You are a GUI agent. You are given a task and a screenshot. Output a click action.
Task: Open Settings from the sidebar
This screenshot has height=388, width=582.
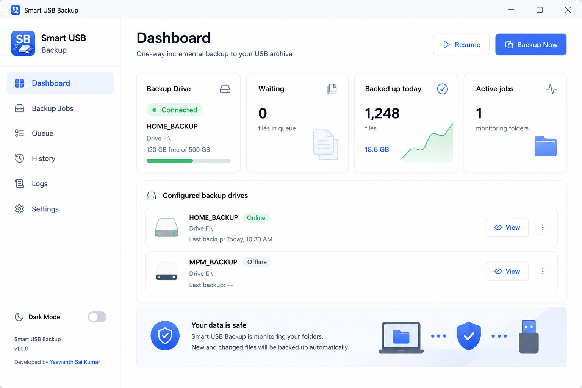coord(60,209)
